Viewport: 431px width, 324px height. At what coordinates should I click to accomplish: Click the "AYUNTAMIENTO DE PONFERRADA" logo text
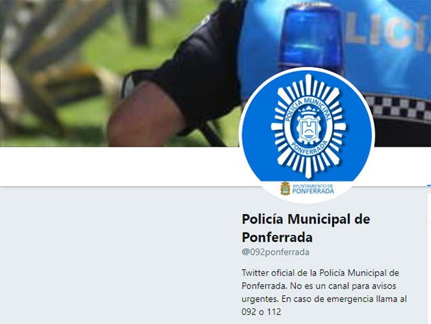click(x=313, y=189)
